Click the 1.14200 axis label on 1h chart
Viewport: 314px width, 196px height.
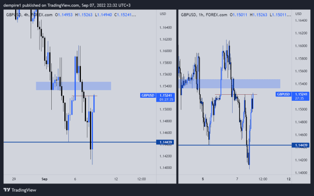(x=301, y=160)
